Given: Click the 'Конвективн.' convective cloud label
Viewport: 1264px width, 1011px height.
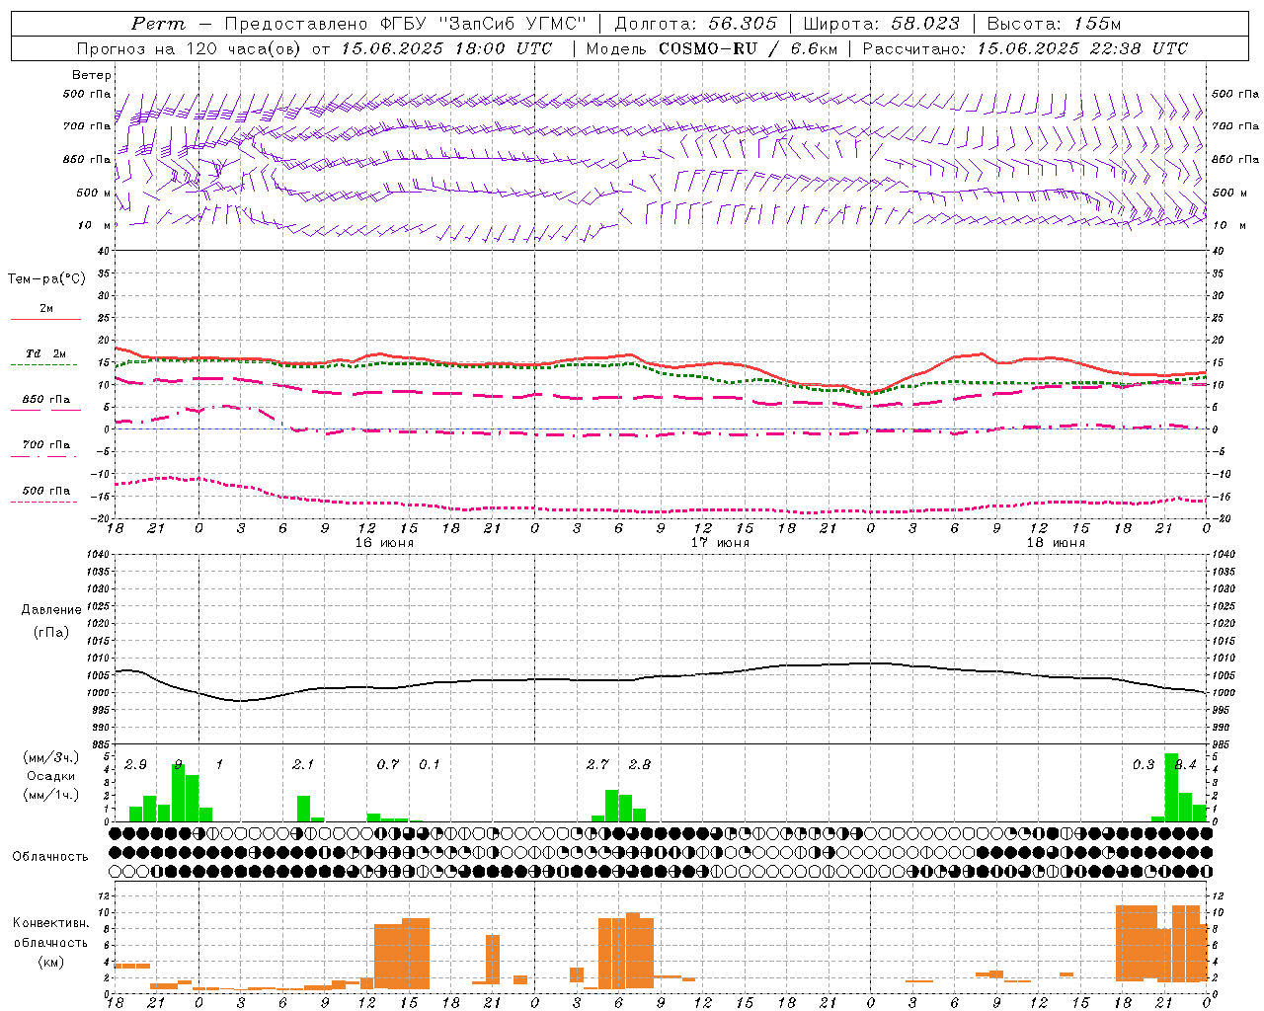Looking at the screenshot, I should pyautogui.click(x=51, y=923).
